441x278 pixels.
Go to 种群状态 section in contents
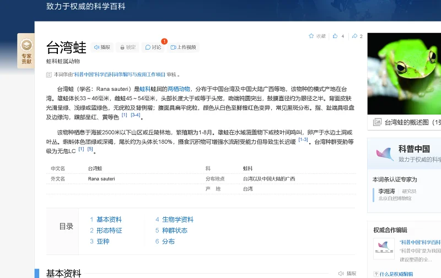(x=174, y=231)
